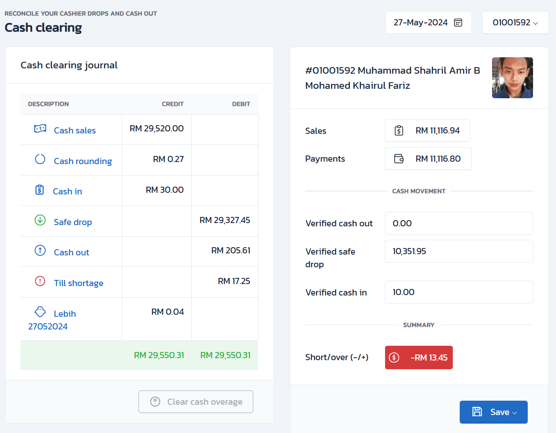Click the Sales RM 11,116.94 button
Screen dimensions: 556x433
427,131
